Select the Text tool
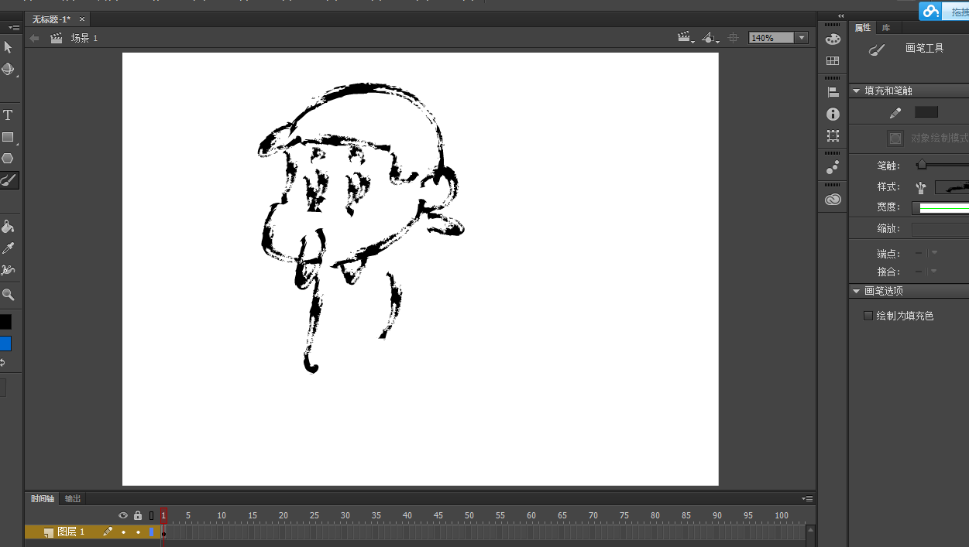The image size is (969, 547). point(8,115)
